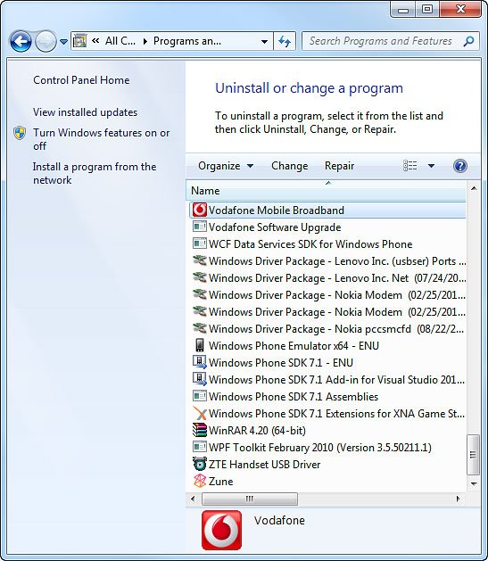Viewport: 488px width, 561px height.
Task: Open the recent pages dropdown arrow
Action: pyautogui.click(x=63, y=42)
